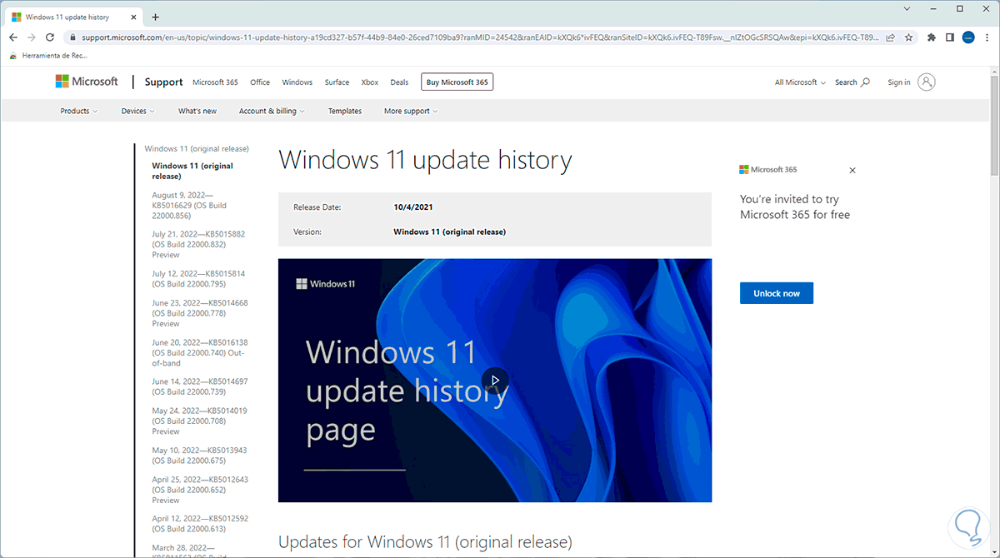
Task: Open the tab search chevron in title bar
Action: pyautogui.click(x=907, y=8)
